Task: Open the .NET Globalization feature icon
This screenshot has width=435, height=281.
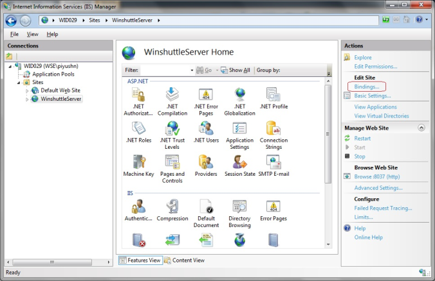Action: pos(239,101)
